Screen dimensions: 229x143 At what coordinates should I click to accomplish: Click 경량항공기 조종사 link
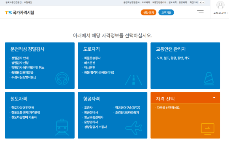(x=96, y=127)
